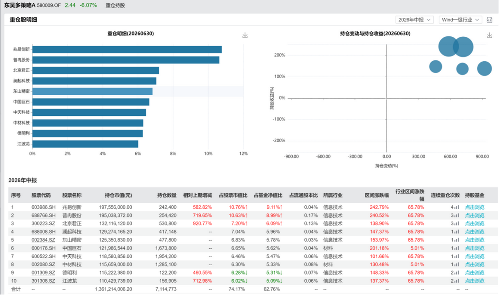This screenshot has height=295, width=499.
Task: Click consecutive holdings bar icon for 江波龙
Action: point(457,281)
